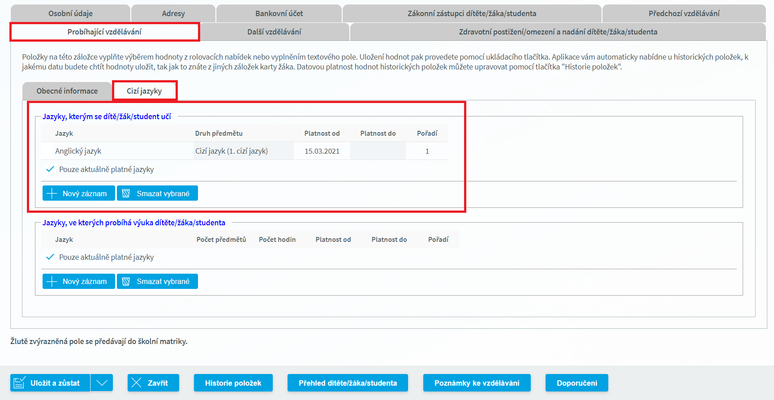The height and width of the screenshot is (400, 774).
Task: Click the Zavřít button
Action: pos(153,383)
